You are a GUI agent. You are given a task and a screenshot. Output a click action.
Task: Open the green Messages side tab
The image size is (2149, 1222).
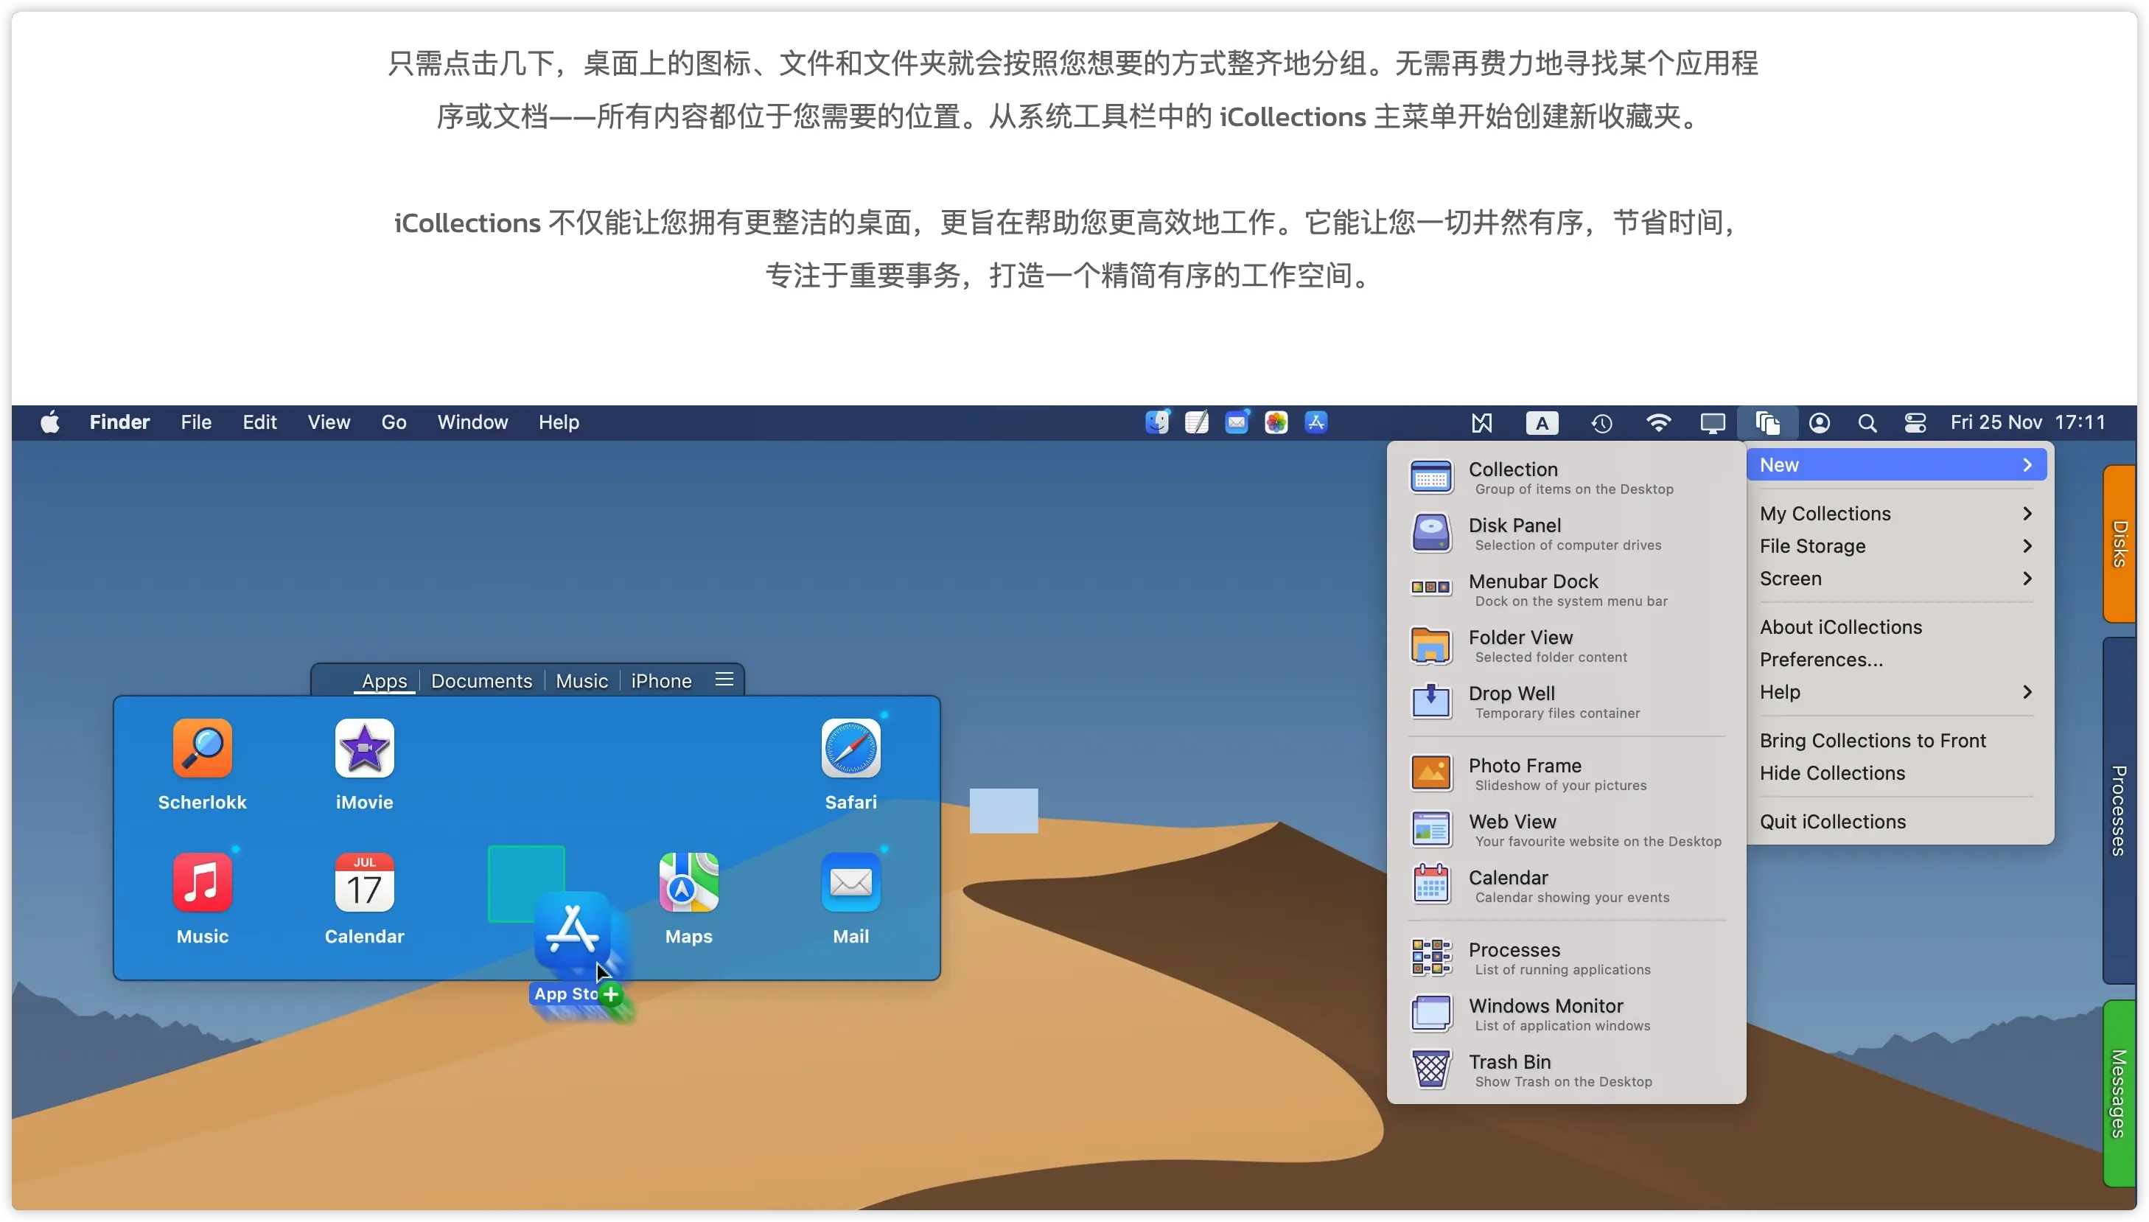coord(2120,1093)
